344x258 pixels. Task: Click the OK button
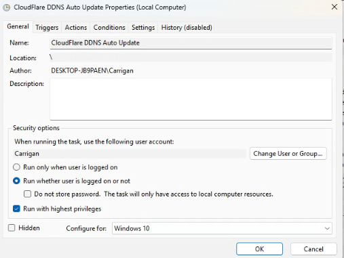[x=259, y=249]
